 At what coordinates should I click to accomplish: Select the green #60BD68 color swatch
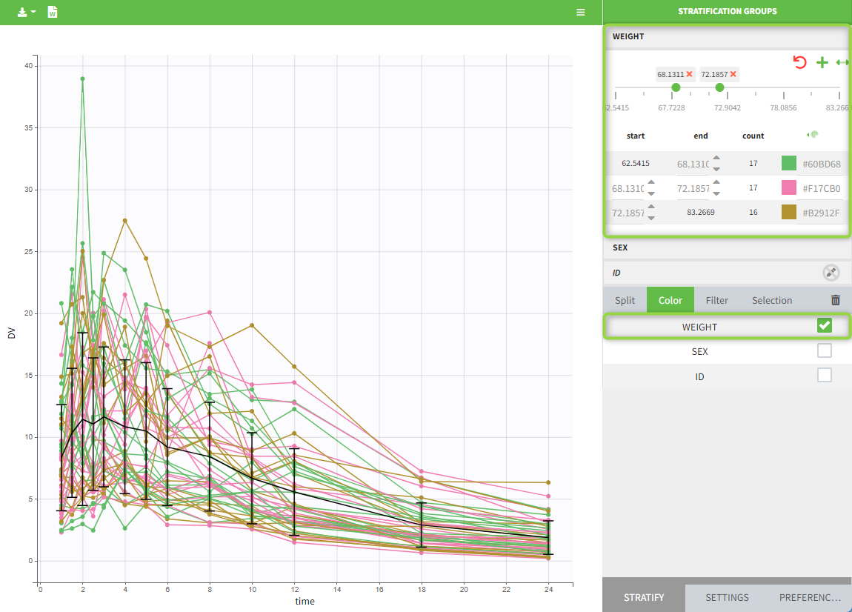(789, 164)
